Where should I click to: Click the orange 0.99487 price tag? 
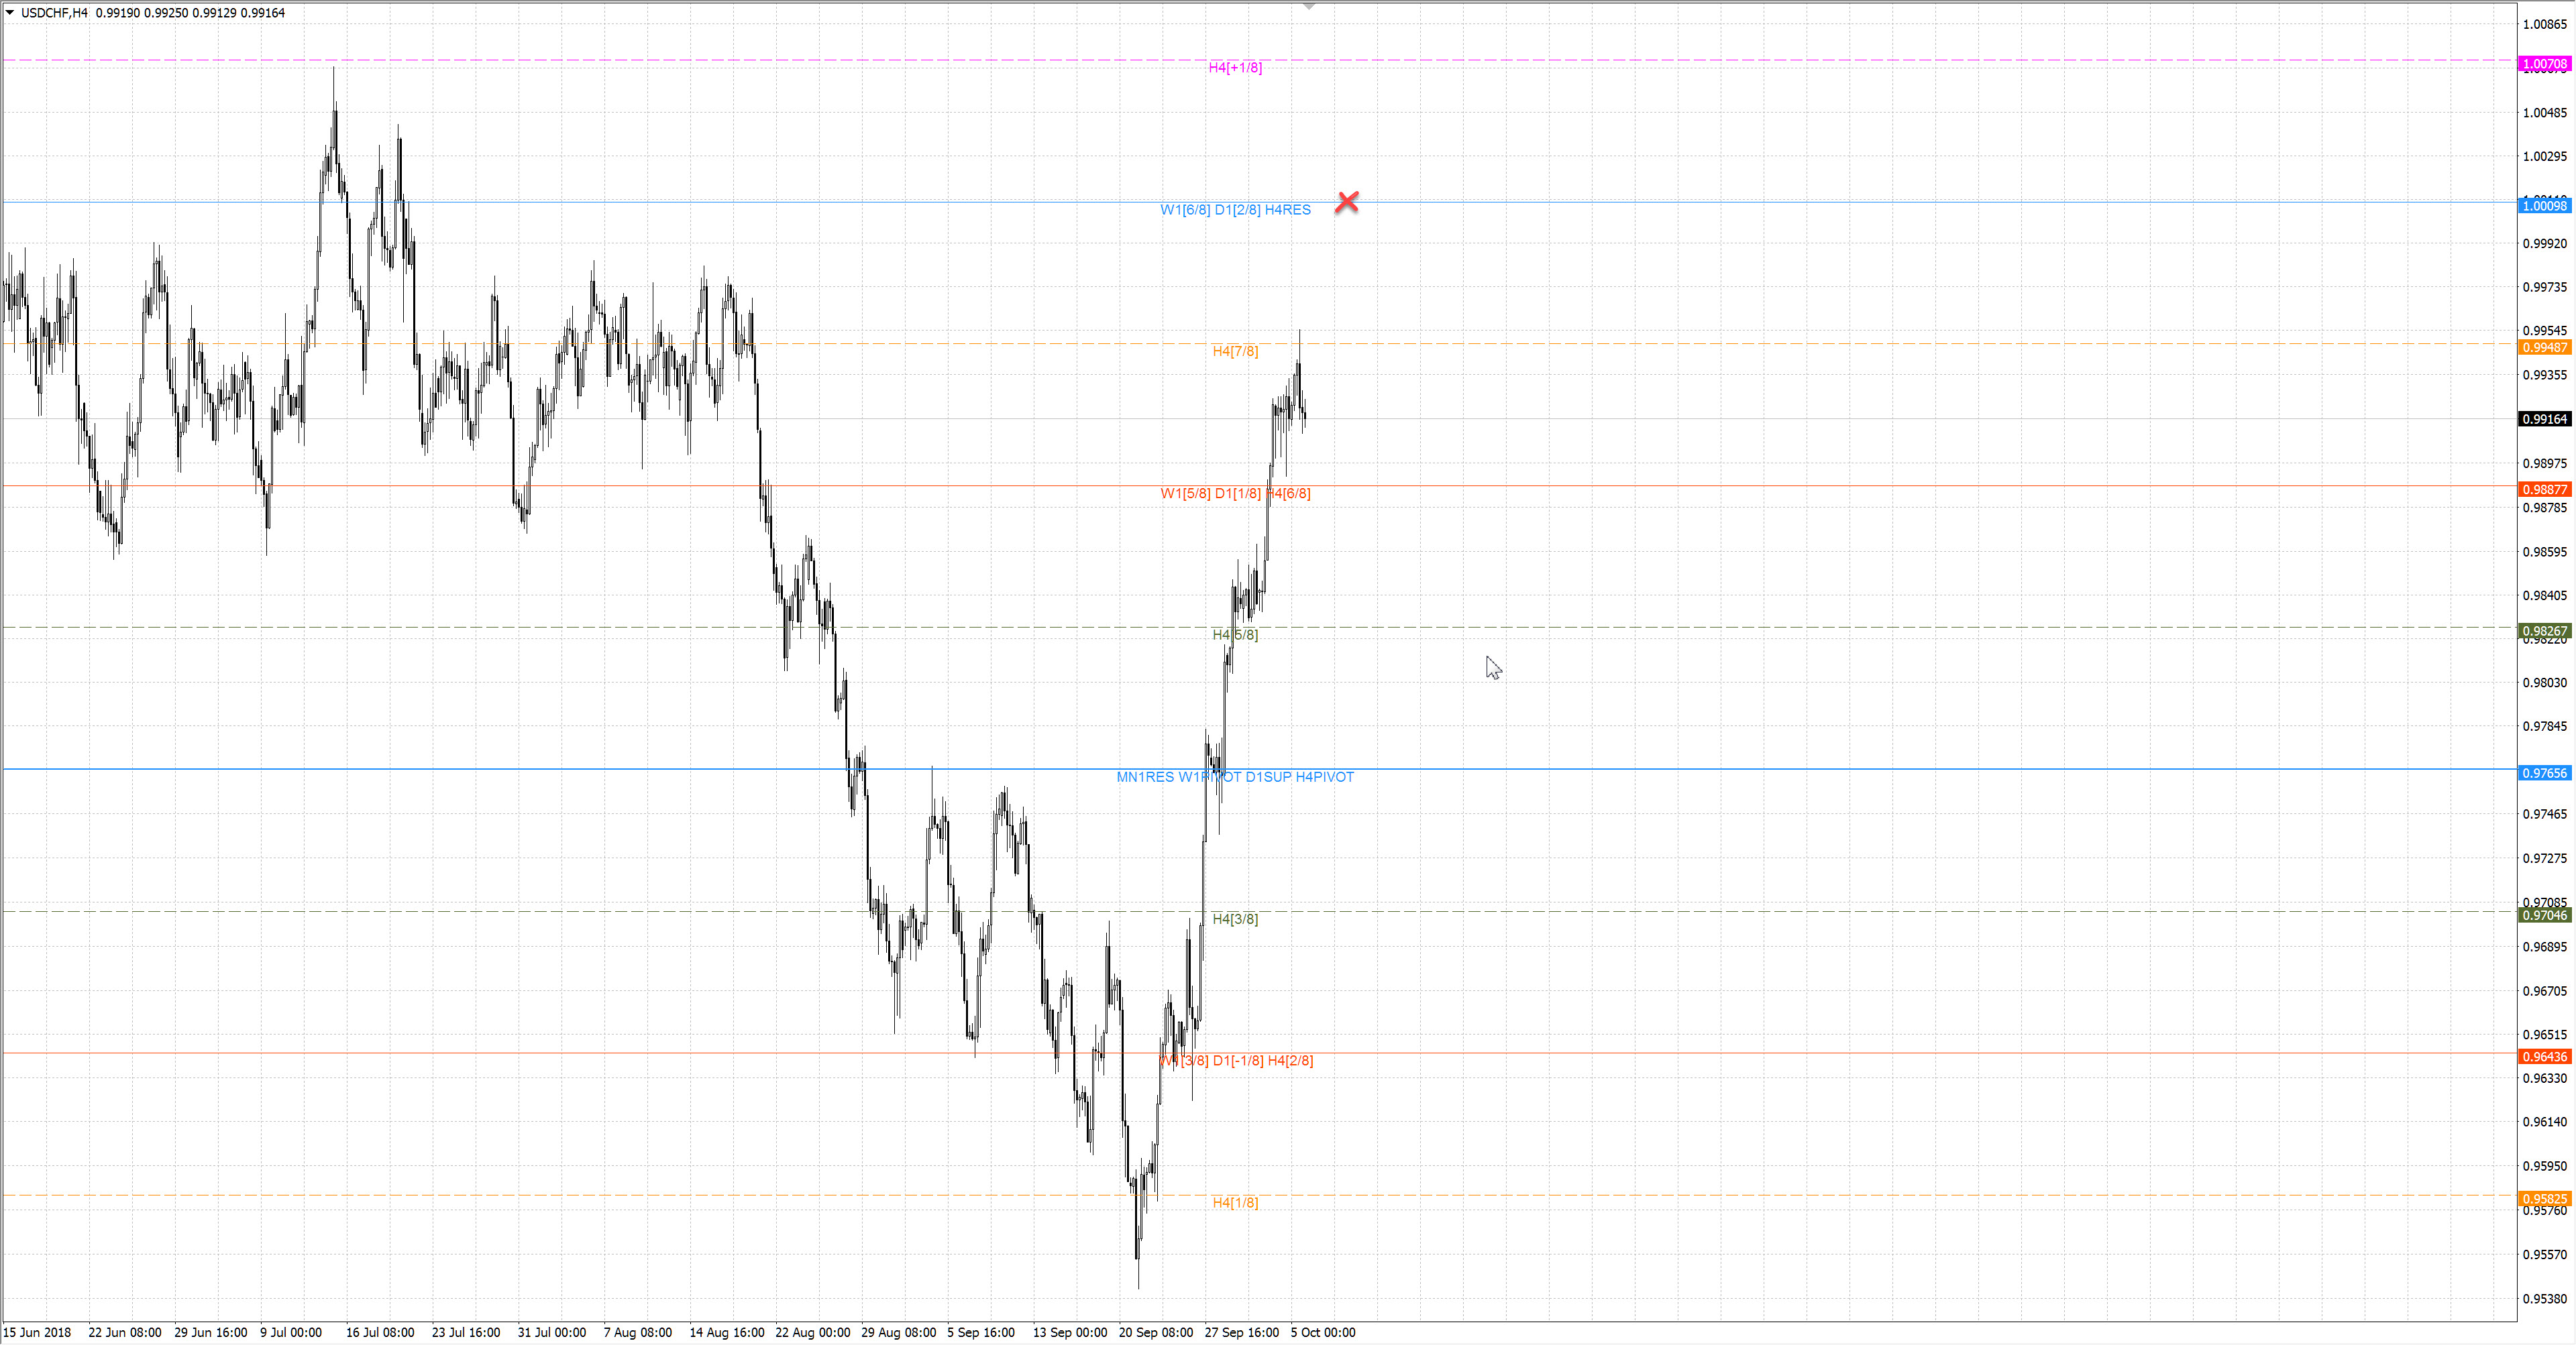point(2544,348)
